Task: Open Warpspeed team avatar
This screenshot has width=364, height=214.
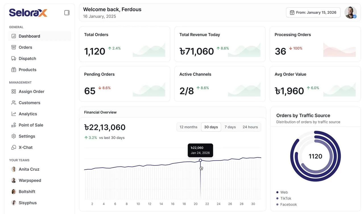Action: click(x=14, y=180)
